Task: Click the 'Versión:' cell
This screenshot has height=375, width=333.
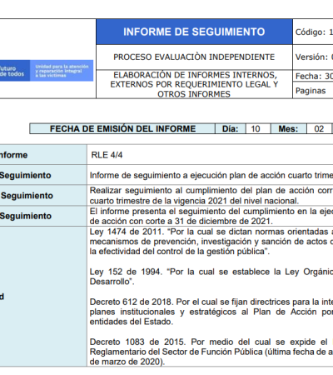Action: (313, 57)
